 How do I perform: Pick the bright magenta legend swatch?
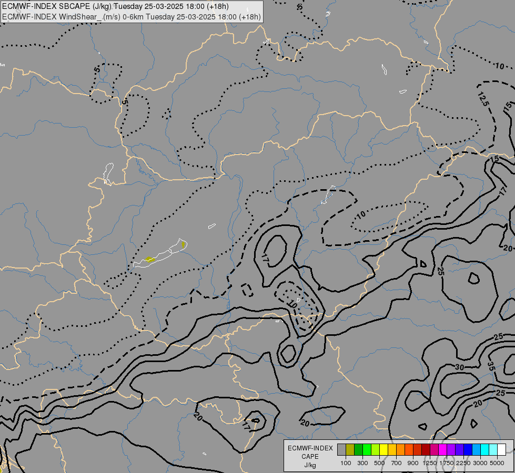tap(442, 450)
